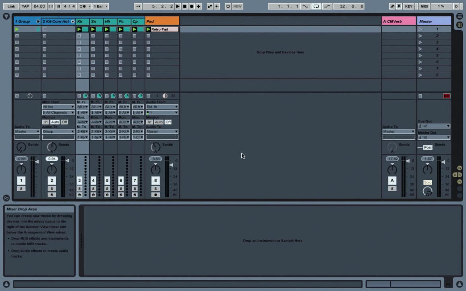Toggle the Follow arrow button
The height and width of the screenshot is (291, 466).
pos(138,6)
